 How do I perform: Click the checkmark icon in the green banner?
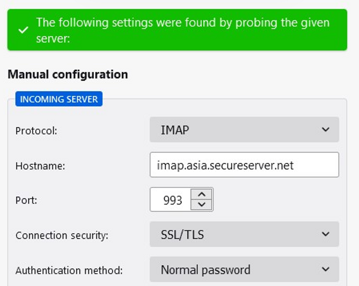click(24, 30)
